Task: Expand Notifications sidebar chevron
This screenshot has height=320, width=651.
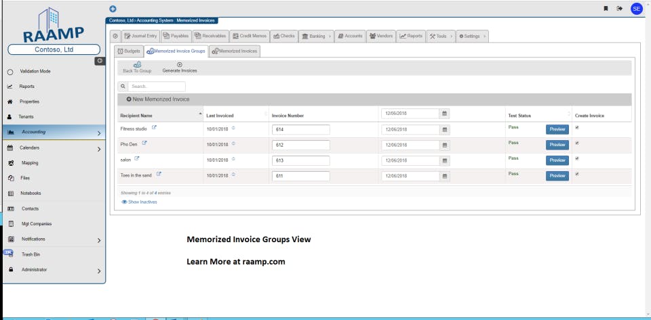Action: 99,240
